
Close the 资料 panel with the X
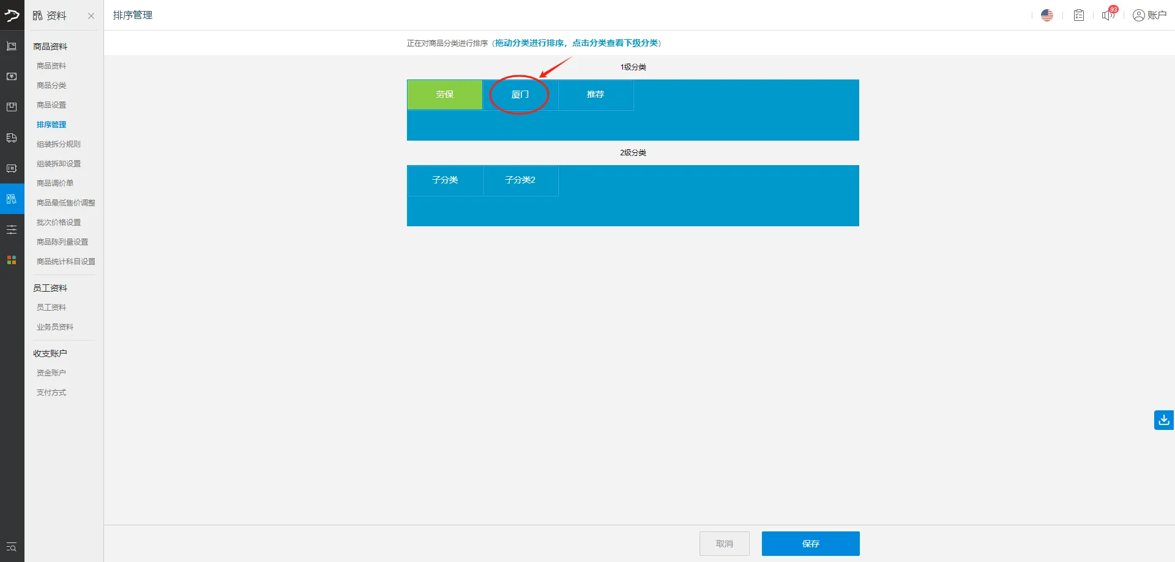click(x=92, y=16)
